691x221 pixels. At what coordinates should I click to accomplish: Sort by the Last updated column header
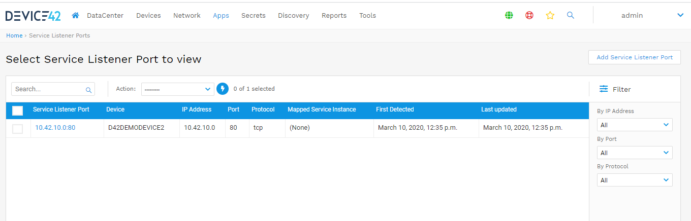pos(498,109)
